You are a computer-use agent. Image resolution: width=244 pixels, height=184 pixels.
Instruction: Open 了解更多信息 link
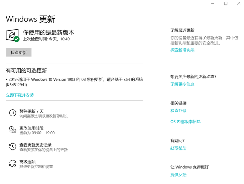pyautogui.click(x=182, y=84)
